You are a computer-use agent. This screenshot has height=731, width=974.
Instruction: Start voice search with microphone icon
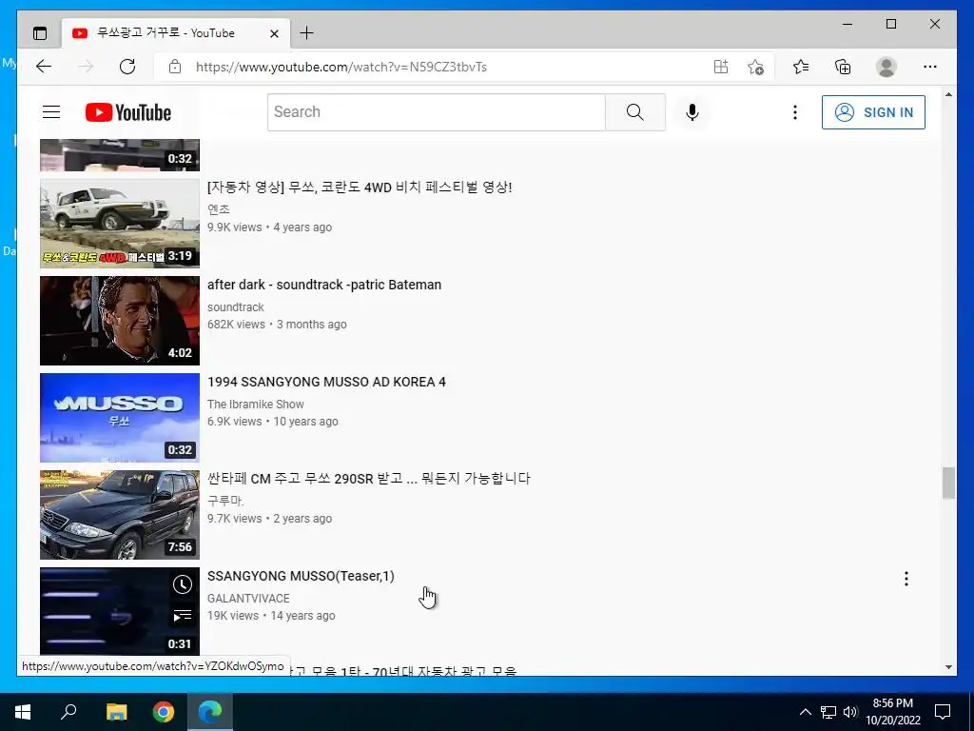(692, 112)
